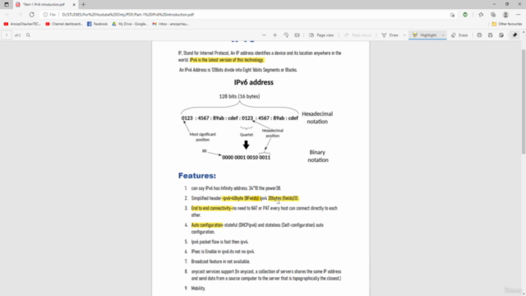The height and width of the screenshot is (296, 526).
Task: Open the Favourites list icon
Action: click(481, 15)
